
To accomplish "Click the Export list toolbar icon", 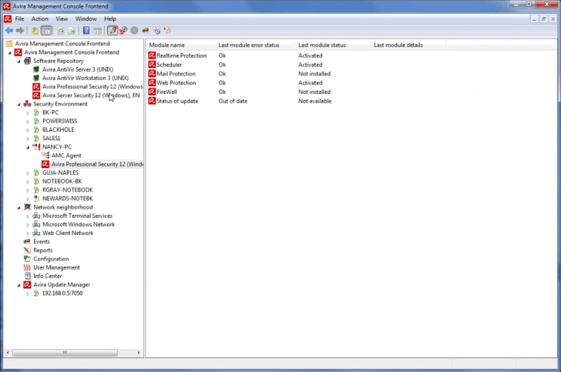I will (72, 31).
